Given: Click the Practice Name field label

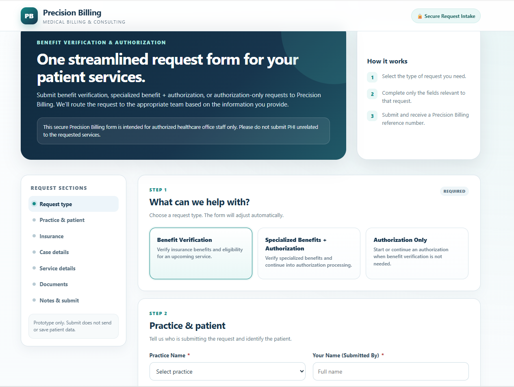Looking at the screenshot, I should (167, 355).
